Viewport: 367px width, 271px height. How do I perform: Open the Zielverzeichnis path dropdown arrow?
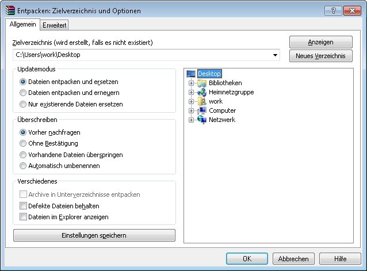pos(275,55)
